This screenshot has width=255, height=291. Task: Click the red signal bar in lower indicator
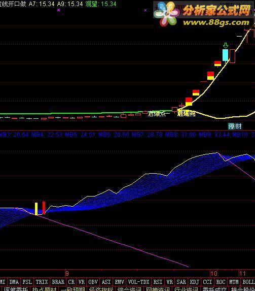click(x=44, y=208)
